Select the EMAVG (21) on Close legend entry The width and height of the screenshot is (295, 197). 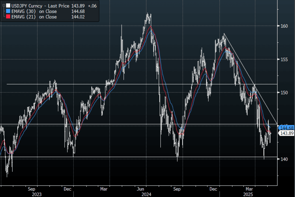click(x=34, y=17)
